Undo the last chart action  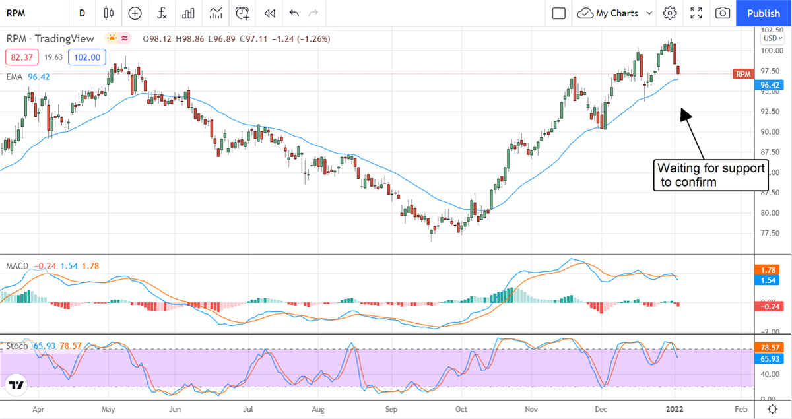click(x=294, y=13)
